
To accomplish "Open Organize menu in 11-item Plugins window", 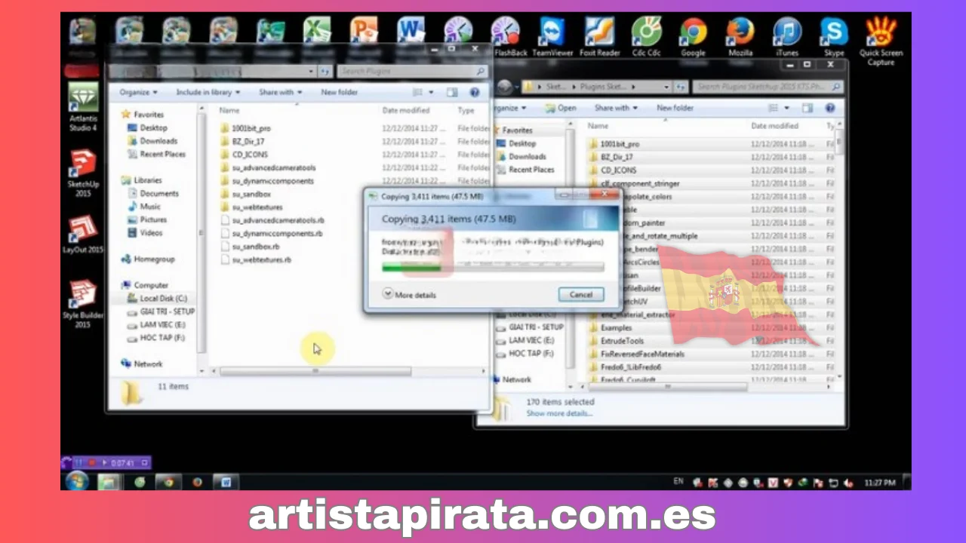I will [138, 92].
